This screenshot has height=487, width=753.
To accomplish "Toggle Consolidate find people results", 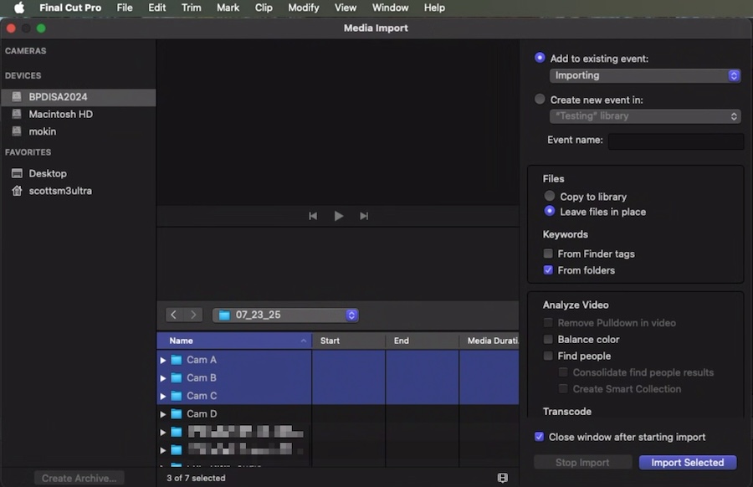I will (x=563, y=372).
